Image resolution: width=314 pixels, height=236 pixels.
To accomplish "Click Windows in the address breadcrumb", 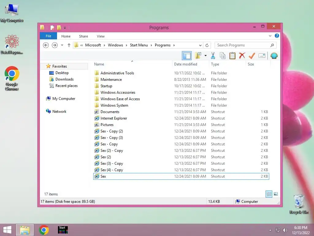I will pos(115,45).
